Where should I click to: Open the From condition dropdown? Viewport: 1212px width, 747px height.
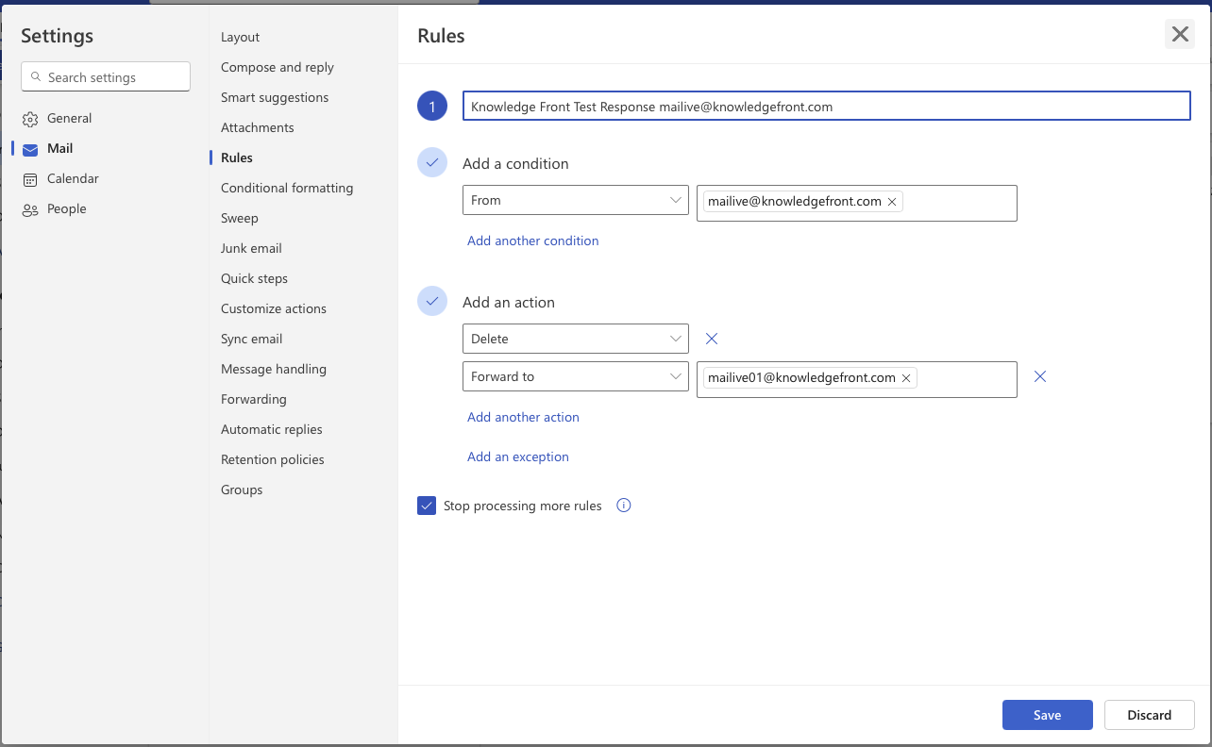coord(576,200)
